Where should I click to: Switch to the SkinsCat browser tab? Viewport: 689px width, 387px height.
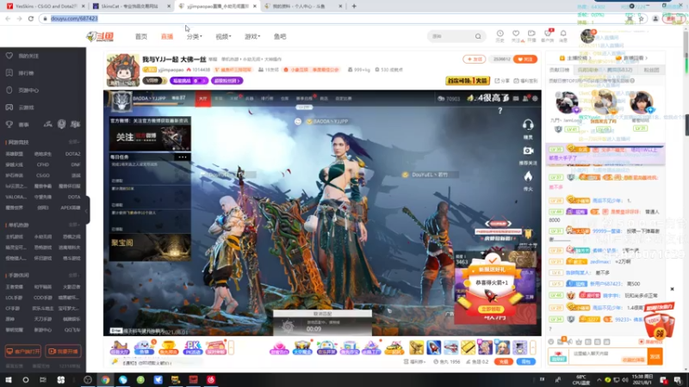coord(131,6)
